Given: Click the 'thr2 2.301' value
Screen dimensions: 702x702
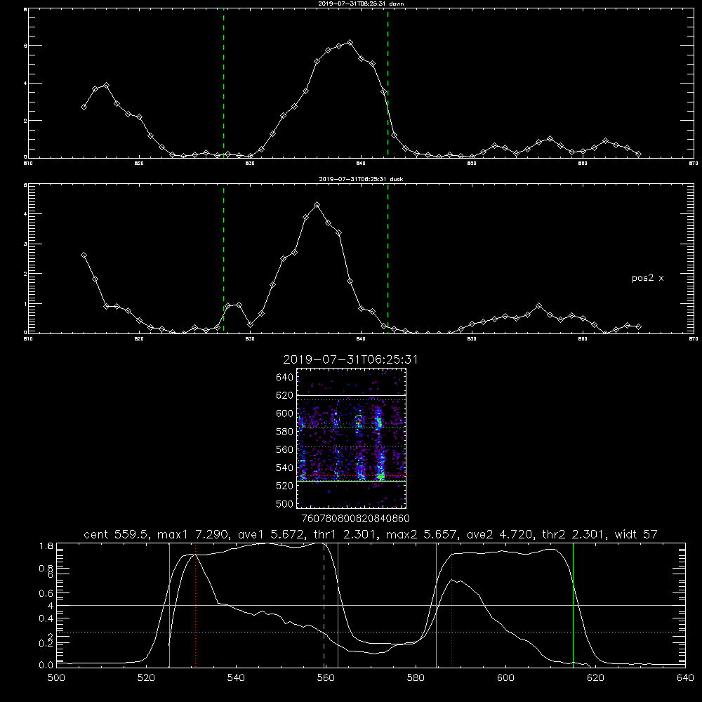Looking at the screenshot, I should 574,534.
